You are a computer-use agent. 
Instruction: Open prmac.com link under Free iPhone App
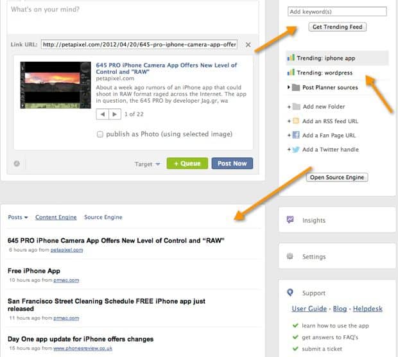pos(66,280)
